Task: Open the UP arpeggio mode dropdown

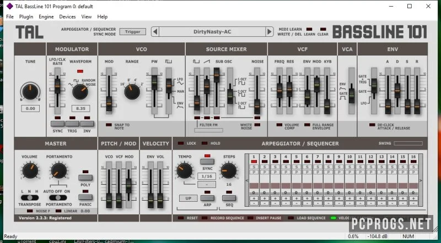Action: pyautogui.click(x=188, y=198)
